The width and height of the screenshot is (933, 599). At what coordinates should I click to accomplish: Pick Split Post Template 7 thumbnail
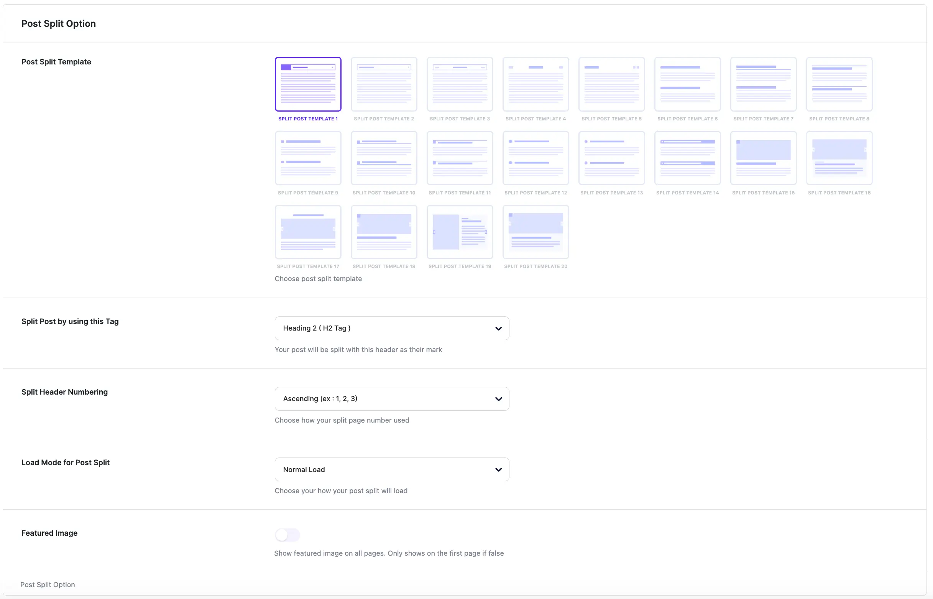[x=763, y=84]
